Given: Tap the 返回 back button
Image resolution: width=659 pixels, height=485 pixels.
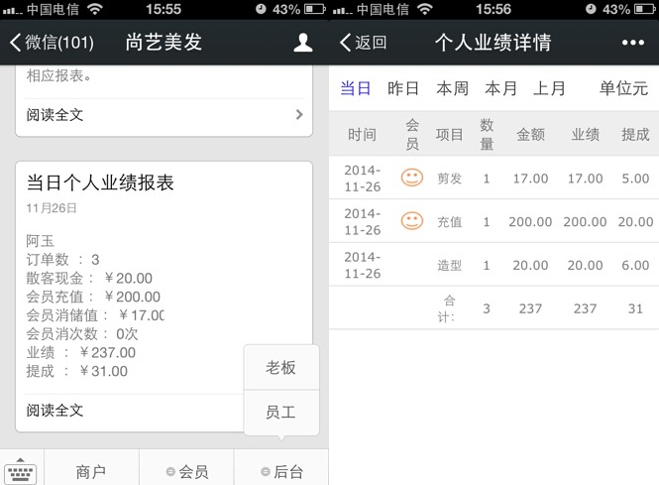Looking at the screenshot, I should (363, 43).
